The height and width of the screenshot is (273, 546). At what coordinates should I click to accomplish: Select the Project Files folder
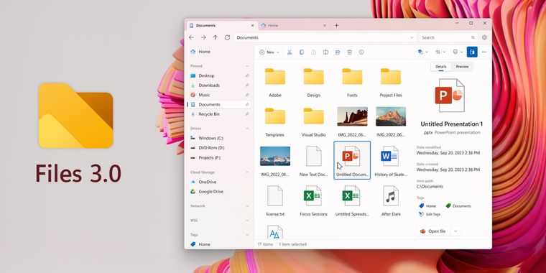(x=391, y=83)
